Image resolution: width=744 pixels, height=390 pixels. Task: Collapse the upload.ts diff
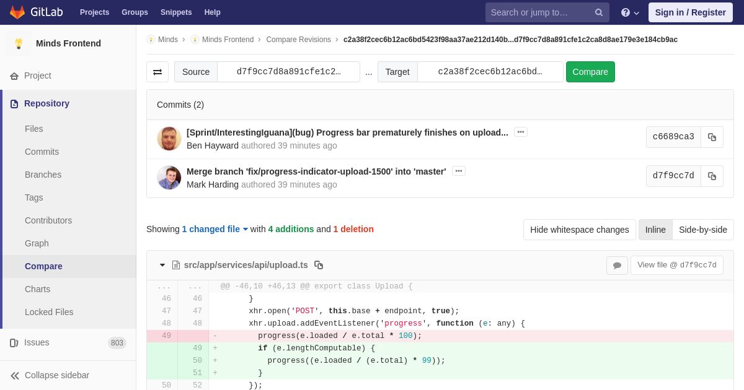[162, 265]
